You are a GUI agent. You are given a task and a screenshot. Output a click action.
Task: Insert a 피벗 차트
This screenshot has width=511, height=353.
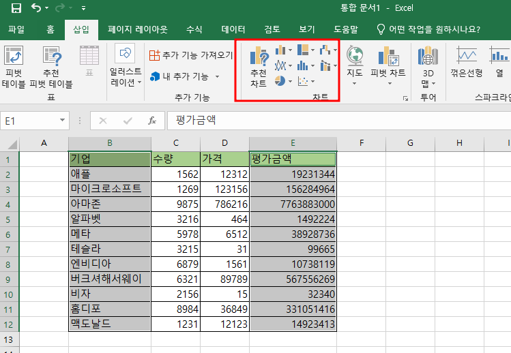point(388,65)
